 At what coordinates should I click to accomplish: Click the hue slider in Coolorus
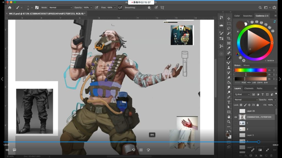[x=250, y=70]
